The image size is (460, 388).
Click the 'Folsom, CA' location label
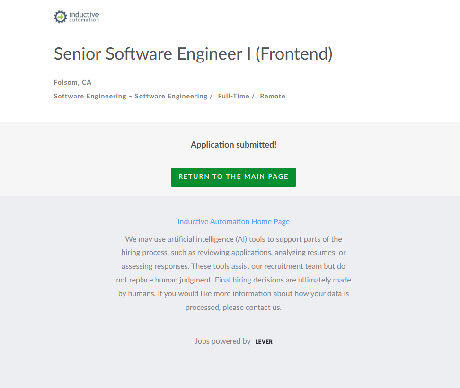pyautogui.click(x=72, y=82)
